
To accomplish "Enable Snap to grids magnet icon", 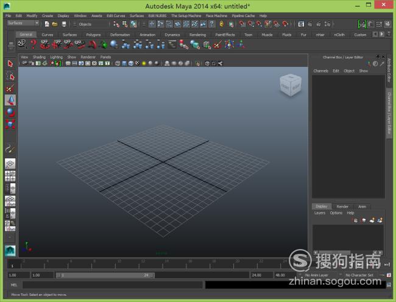I will pyautogui.click(x=242, y=24).
